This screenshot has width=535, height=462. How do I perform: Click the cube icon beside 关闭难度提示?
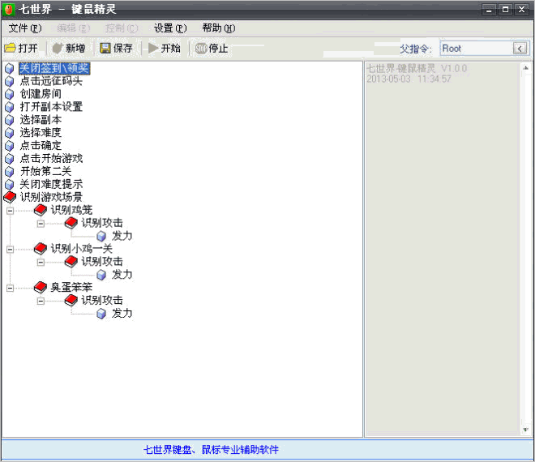[10, 185]
